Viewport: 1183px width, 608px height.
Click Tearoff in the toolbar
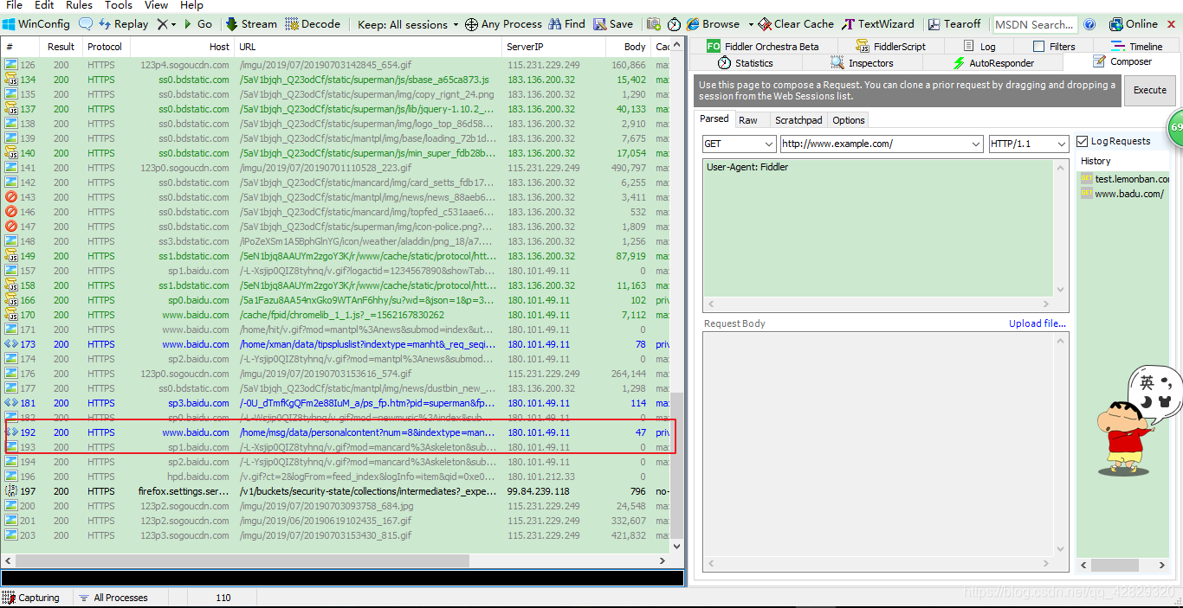(x=954, y=24)
